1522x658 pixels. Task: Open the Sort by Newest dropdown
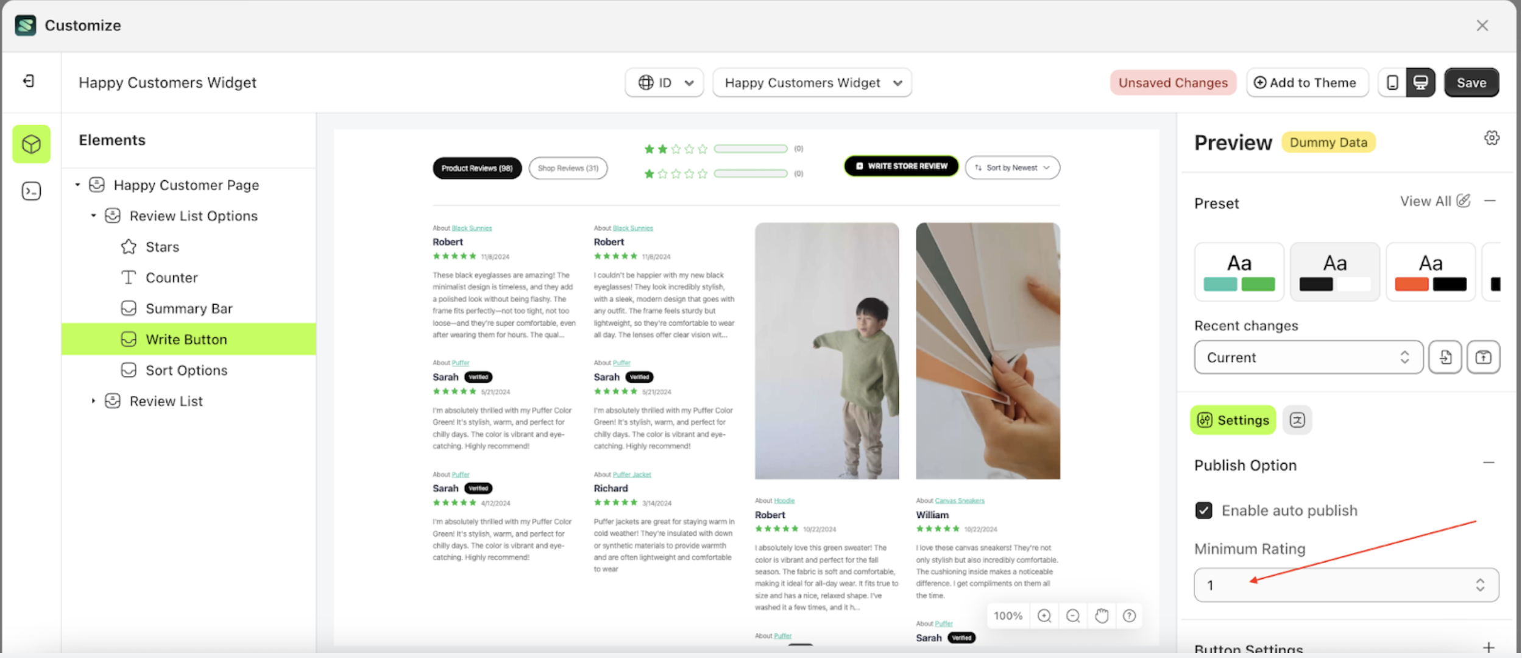(1011, 167)
